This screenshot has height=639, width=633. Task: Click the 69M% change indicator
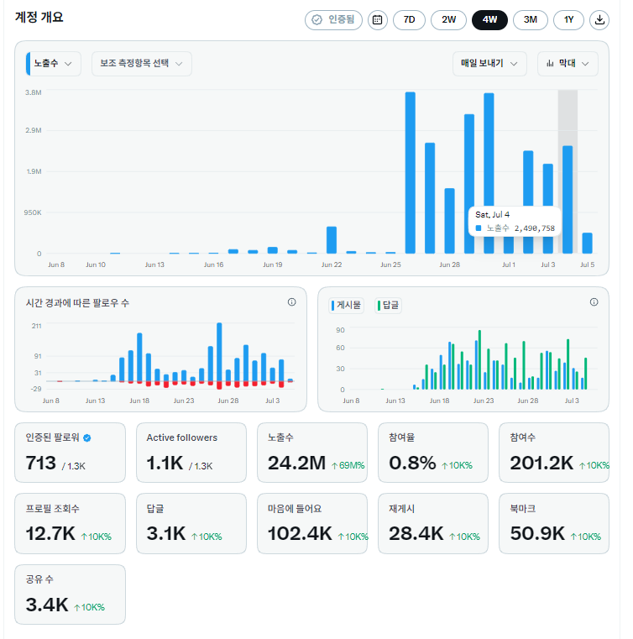click(348, 465)
